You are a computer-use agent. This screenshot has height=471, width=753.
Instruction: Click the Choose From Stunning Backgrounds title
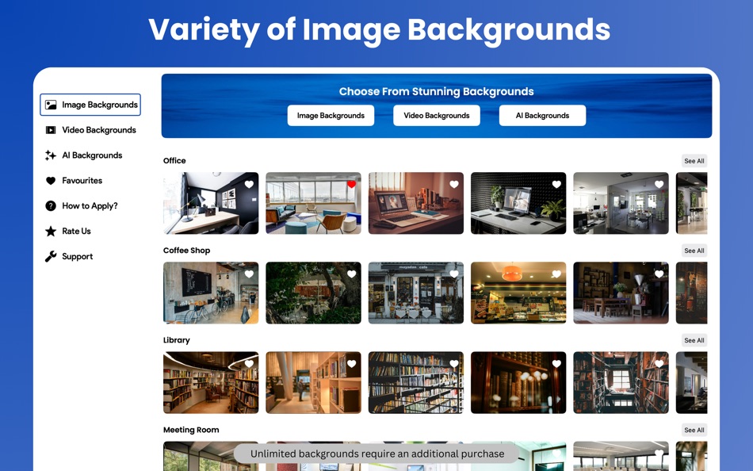(436, 91)
